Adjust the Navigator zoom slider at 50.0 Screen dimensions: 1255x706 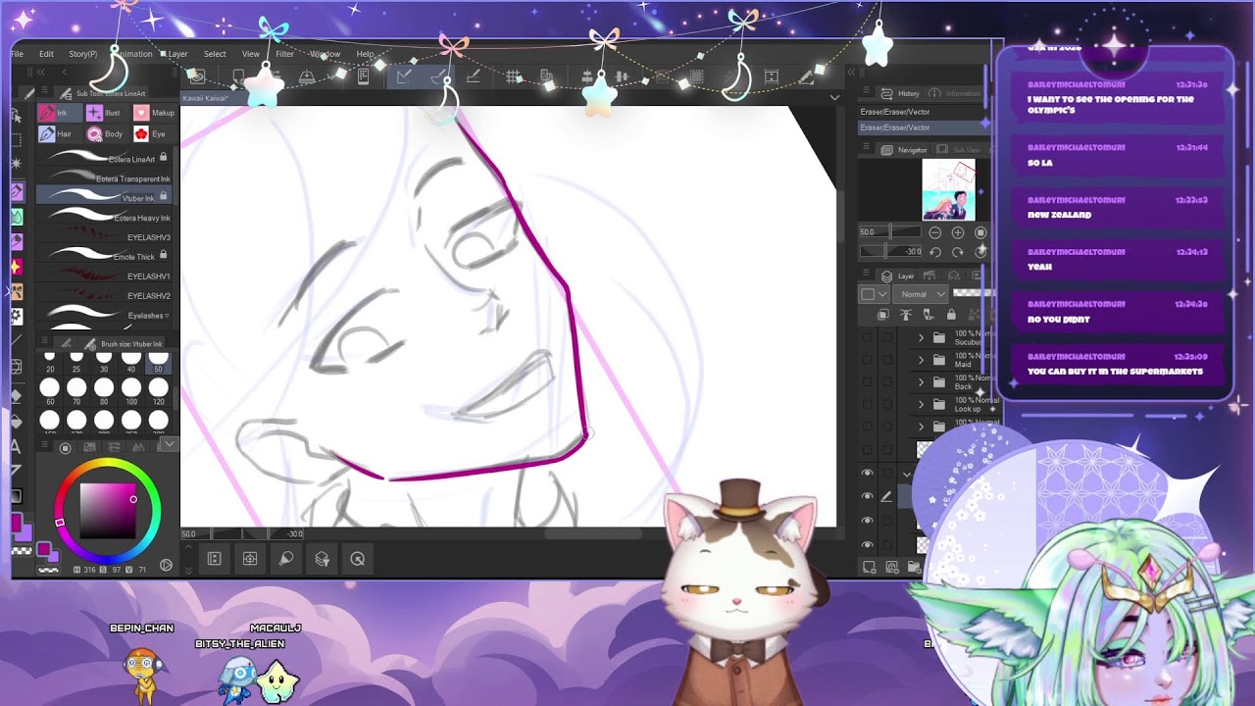pos(890,232)
